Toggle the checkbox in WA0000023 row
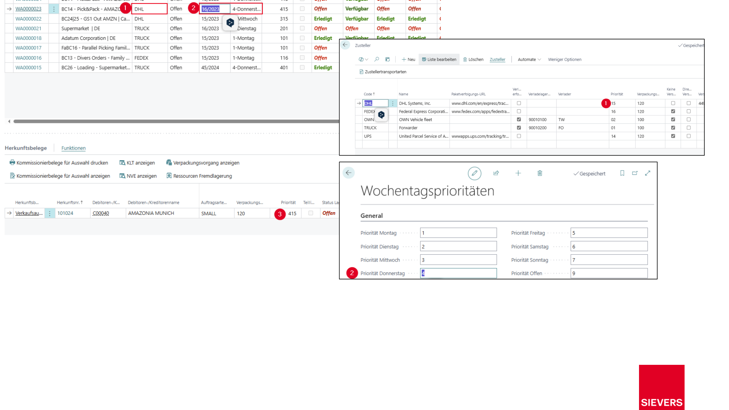Image resolution: width=729 pixels, height=410 pixels. click(302, 8)
